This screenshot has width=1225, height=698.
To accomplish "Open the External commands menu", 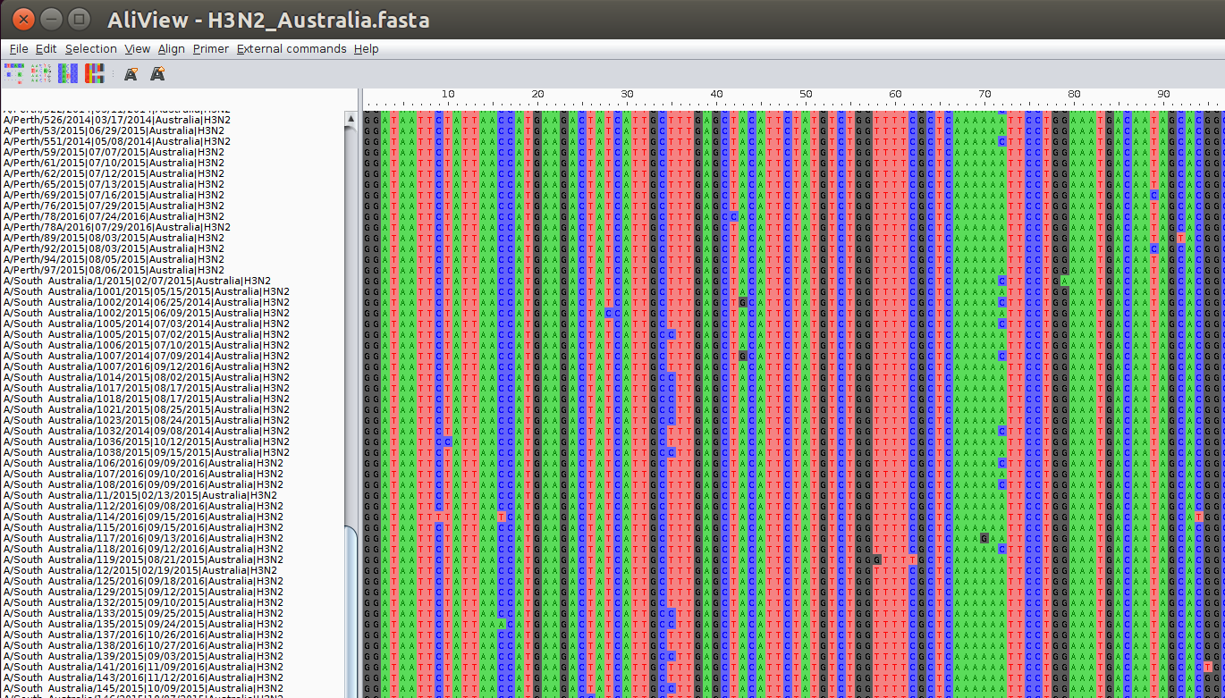I will point(291,49).
